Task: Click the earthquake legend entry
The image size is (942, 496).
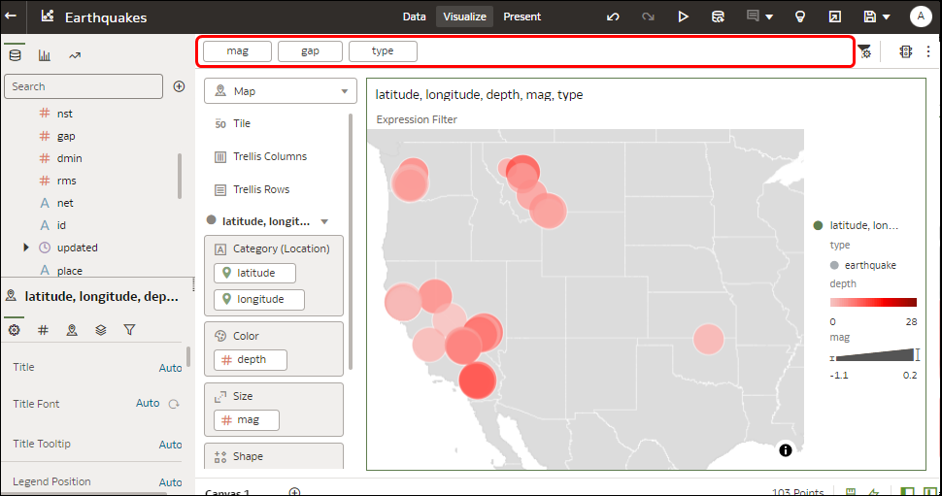Action: click(863, 265)
